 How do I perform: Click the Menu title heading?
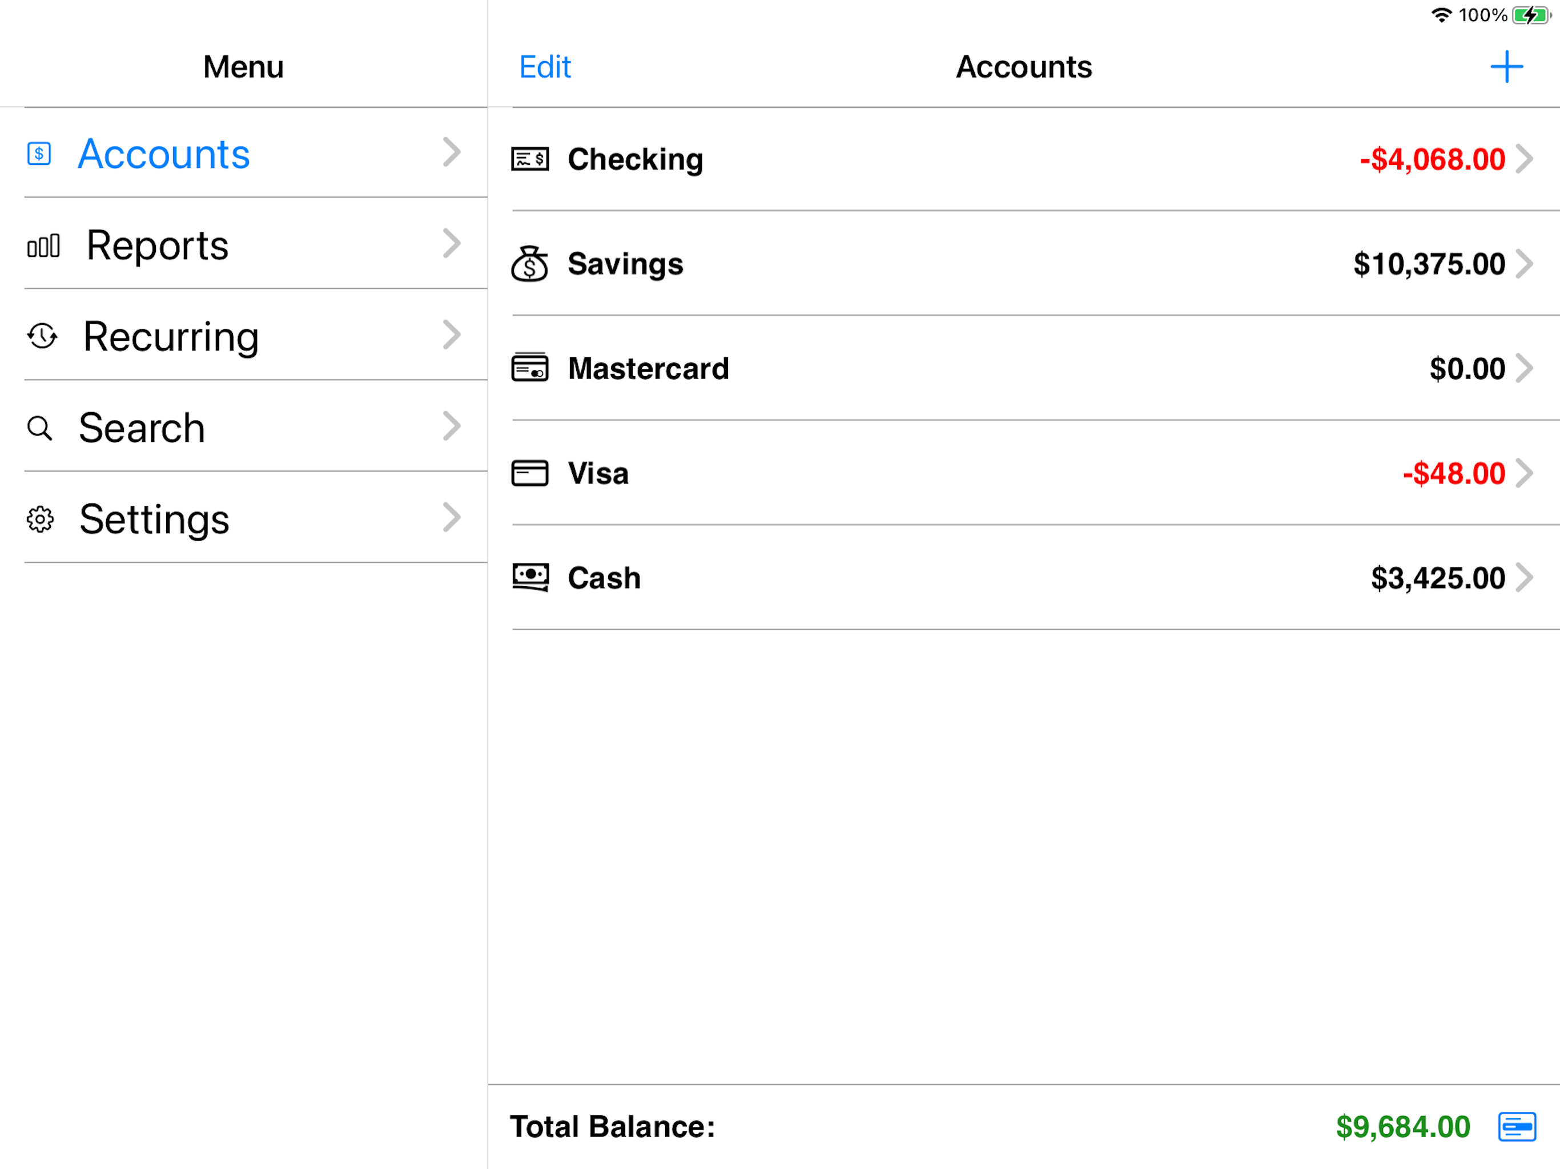pos(243,67)
